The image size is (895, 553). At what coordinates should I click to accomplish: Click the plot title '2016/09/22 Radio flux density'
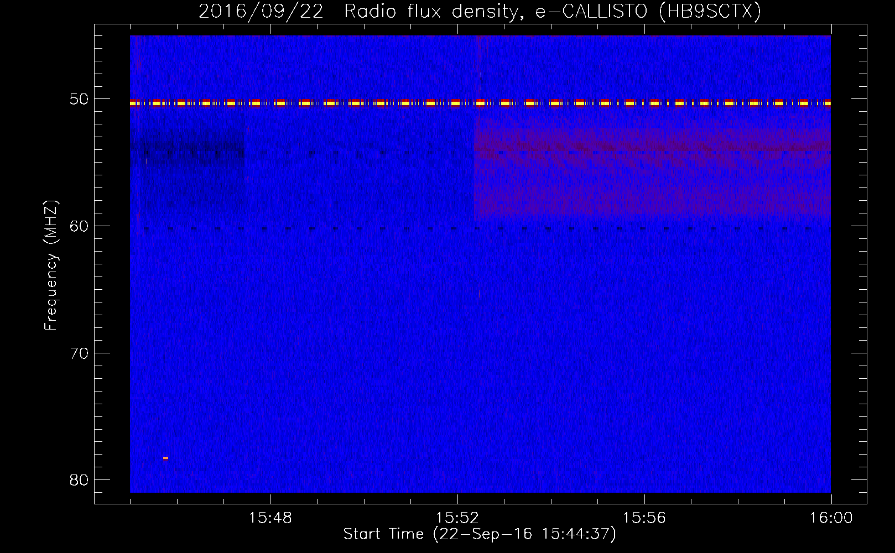pos(480,11)
